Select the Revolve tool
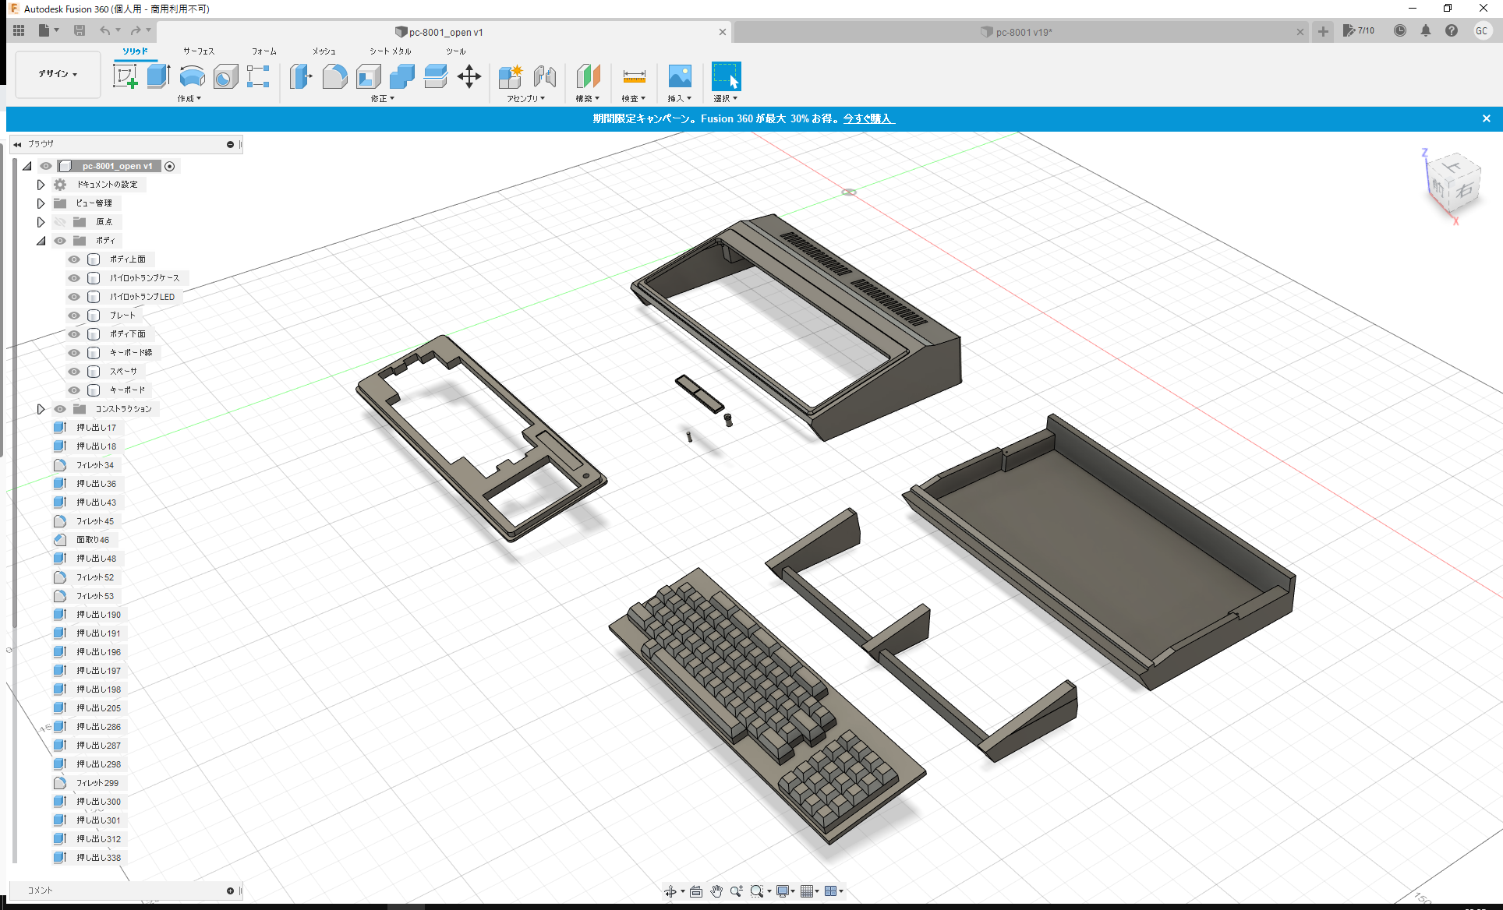The height and width of the screenshot is (910, 1503). click(x=192, y=77)
